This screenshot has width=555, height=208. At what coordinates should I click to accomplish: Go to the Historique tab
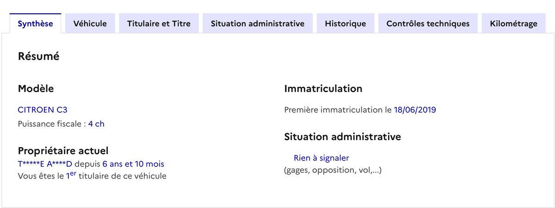point(345,24)
